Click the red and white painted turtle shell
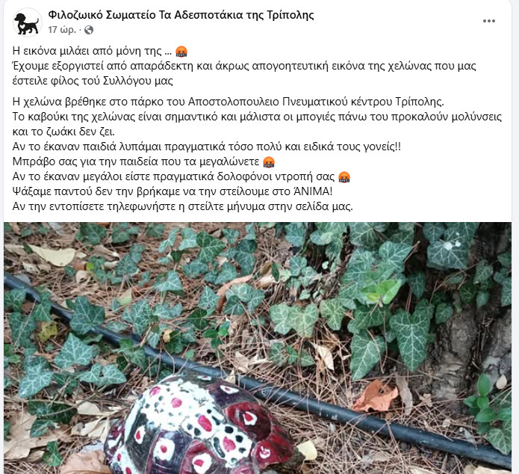The width and height of the screenshot is (519, 474). coord(202,428)
